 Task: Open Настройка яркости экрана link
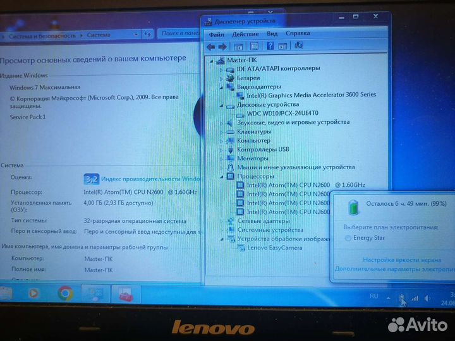pyautogui.click(x=402, y=260)
